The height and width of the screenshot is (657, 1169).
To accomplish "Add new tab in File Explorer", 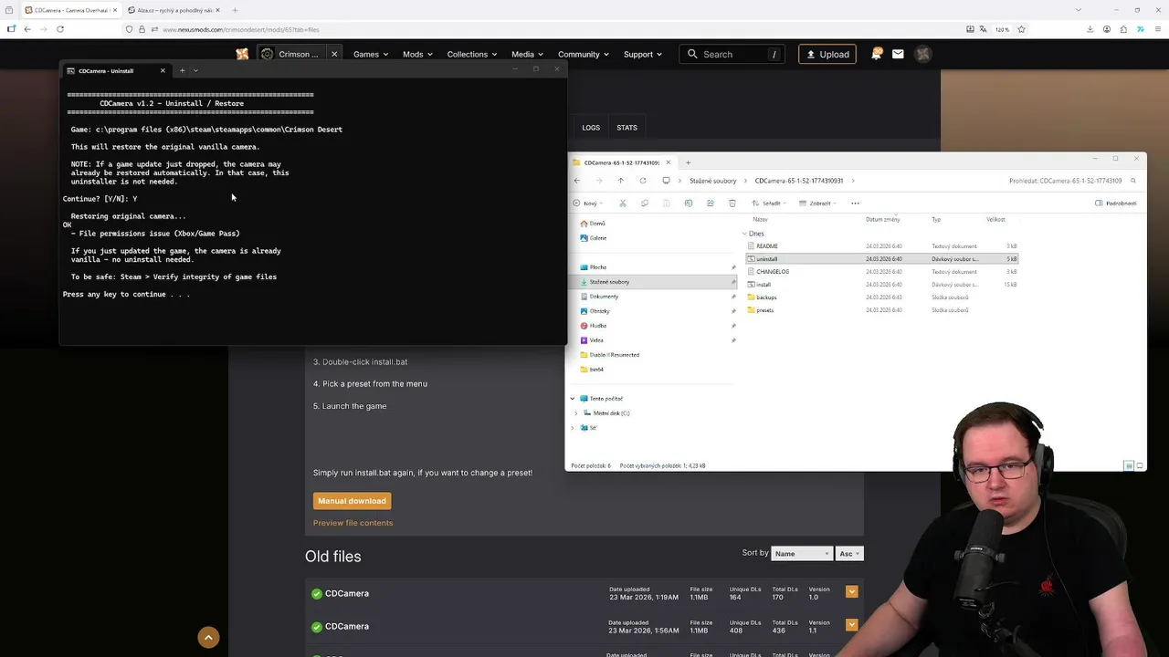I will click(688, 162).
